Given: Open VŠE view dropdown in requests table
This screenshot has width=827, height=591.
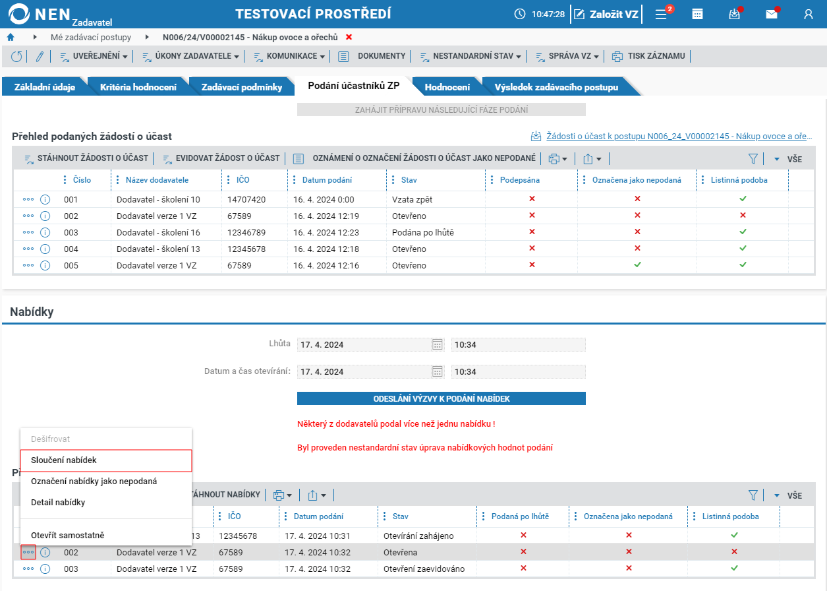Looking at the screenshot, I should click(787, 159).
